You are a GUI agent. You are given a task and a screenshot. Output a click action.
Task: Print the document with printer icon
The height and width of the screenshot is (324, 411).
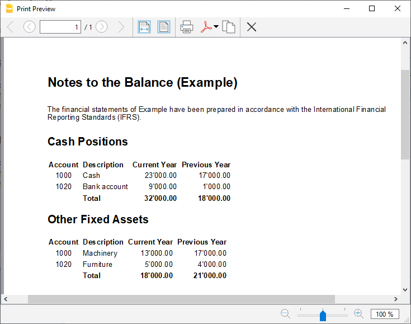[187, 27]
